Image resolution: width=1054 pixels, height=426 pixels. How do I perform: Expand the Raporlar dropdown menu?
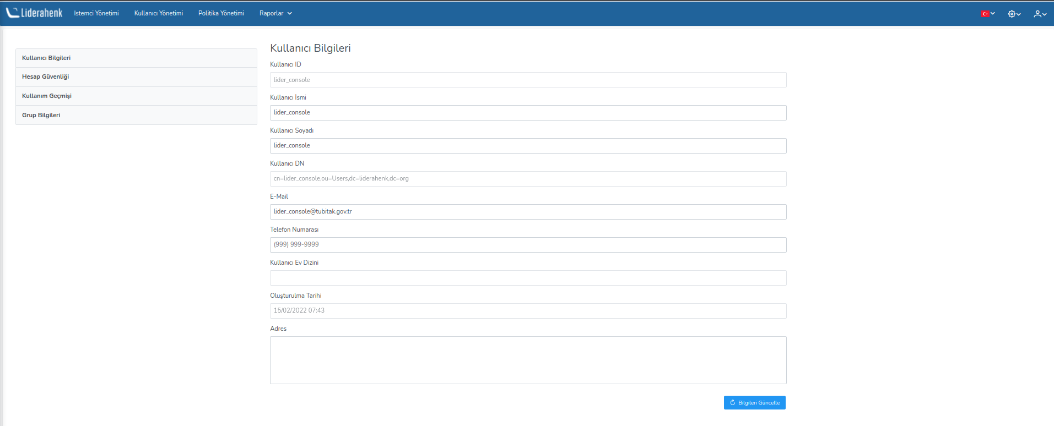[x=275, y=13]
